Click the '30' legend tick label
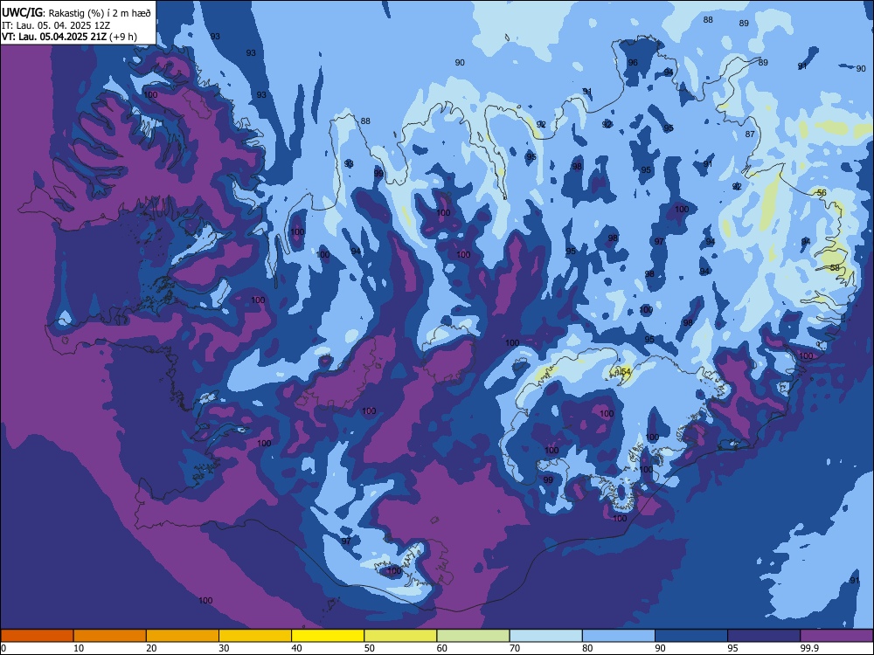The image size is (874, 655). [x=224, y=648]
